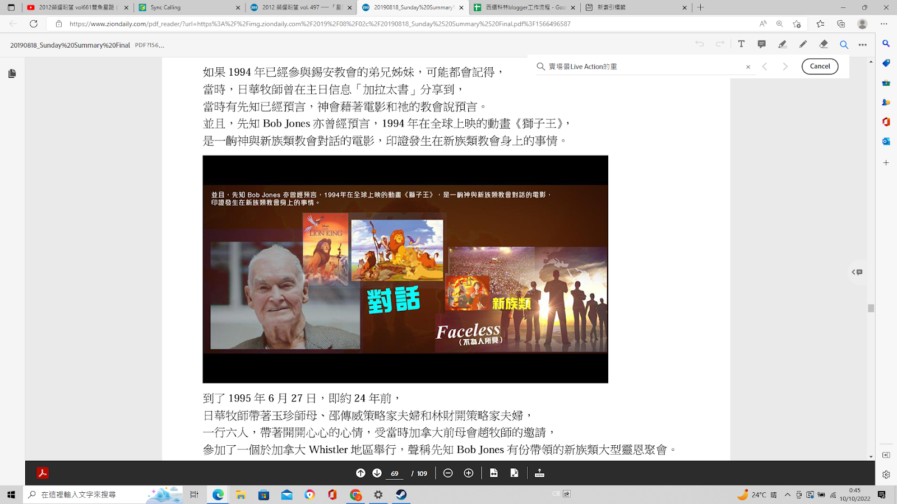Select the Eraser tool

824,44
